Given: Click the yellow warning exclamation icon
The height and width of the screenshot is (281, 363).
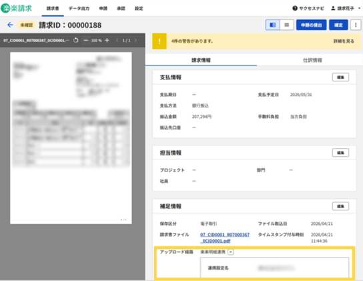Looking at the screenshot, I should 159,41.
